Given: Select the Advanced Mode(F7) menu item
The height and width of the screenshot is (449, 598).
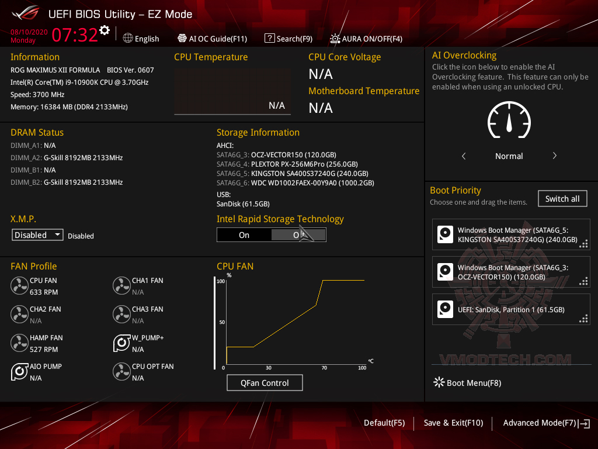Looking at the screenshot, I should point(540,422).
